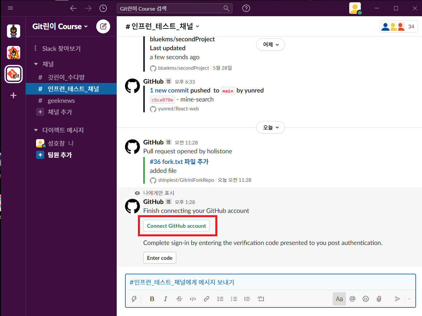Toggle strikethrough formatting
The image size is (422, 316).
point(179,299)
